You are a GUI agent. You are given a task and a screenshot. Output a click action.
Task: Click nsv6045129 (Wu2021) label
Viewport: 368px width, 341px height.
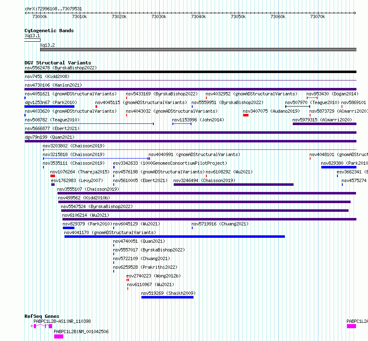tap(136, 224)
